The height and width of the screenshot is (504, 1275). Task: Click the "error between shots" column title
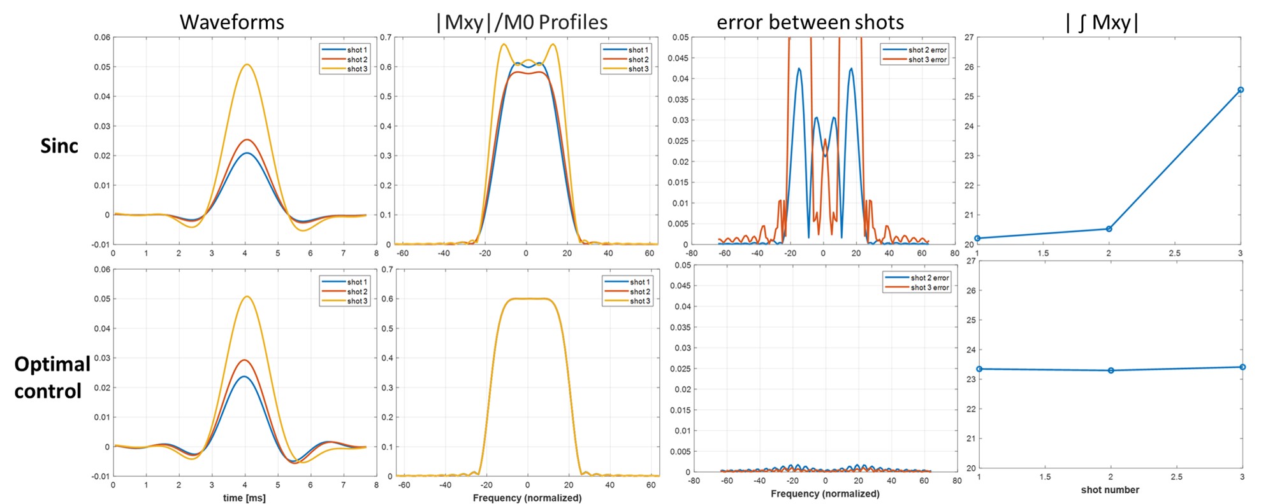[x=810, y=22]
